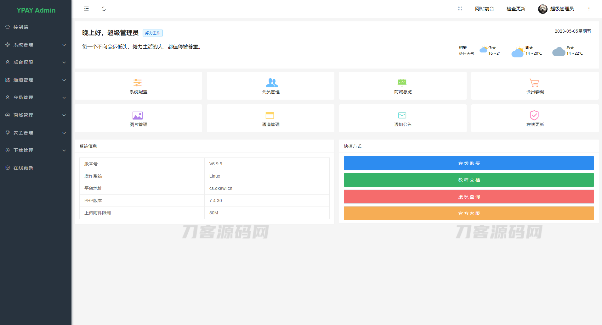
Task: Click 网站前台 link in header
Action: (x=484, y=9)
